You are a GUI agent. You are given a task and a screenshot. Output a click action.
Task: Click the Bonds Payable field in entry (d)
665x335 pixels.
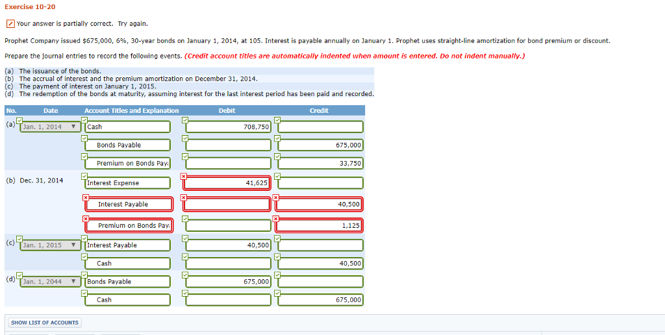pyautogui.click(x=128, y=282)
